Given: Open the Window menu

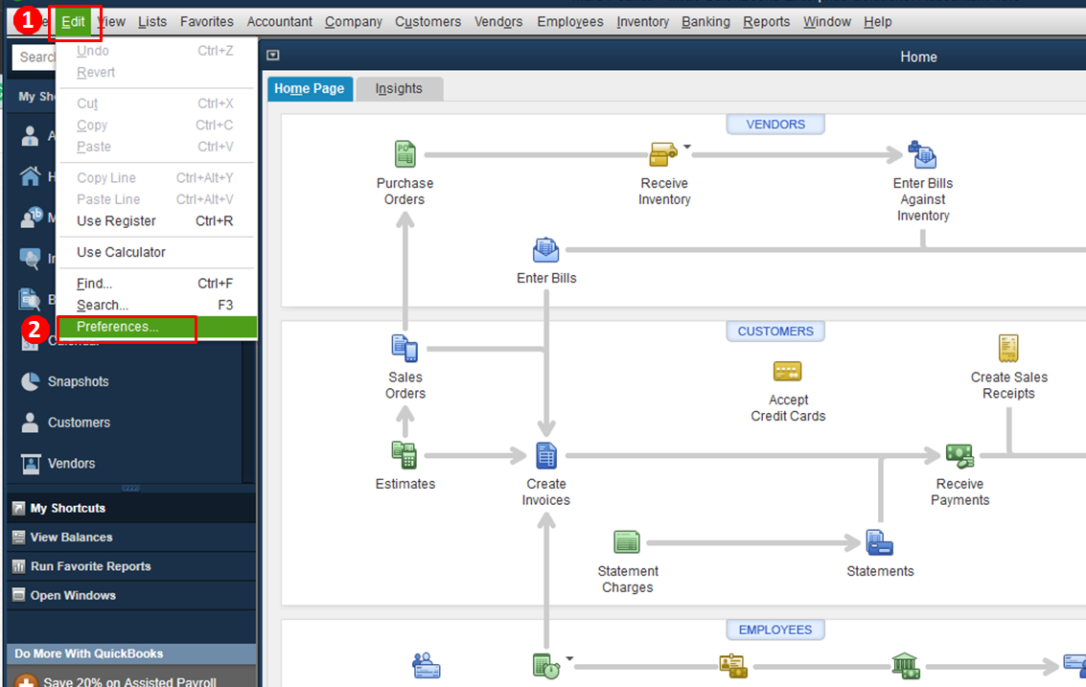Looking at the screenshot, I should click(x=827, y=21).
